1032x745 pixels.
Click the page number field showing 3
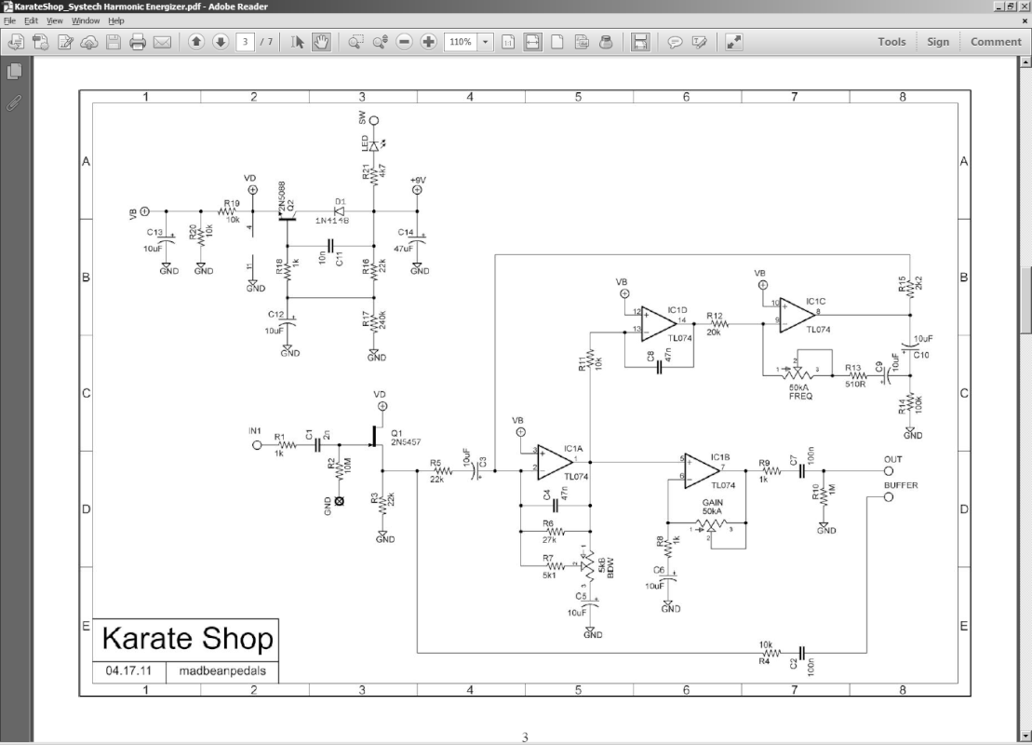(245, 42)
